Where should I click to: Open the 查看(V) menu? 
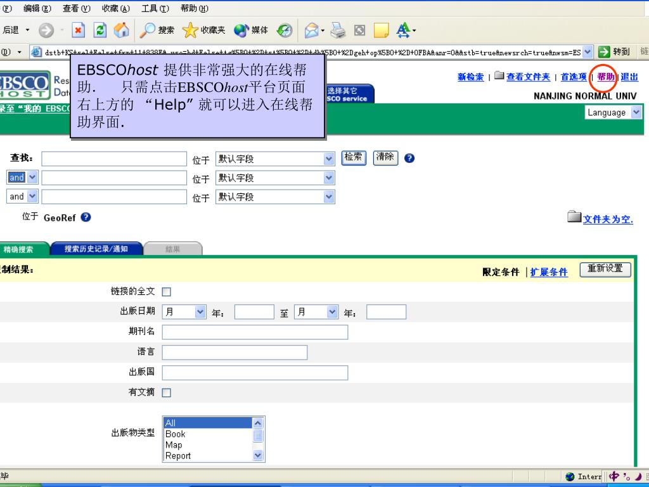pos(77,8)
